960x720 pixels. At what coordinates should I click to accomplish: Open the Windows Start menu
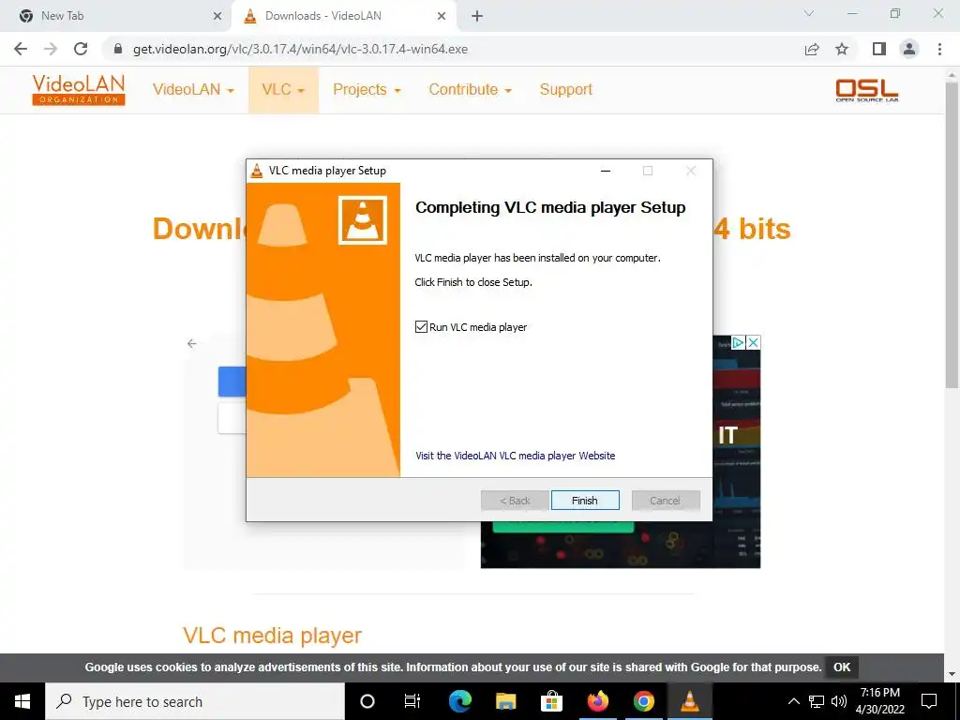[22, 701]
